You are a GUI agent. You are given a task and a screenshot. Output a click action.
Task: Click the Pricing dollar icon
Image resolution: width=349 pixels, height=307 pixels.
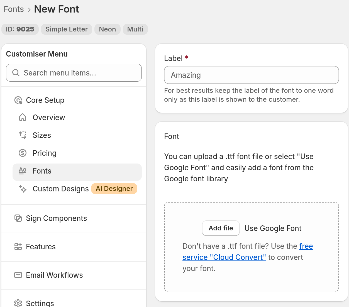pyautogui.click(x=23, y=153)
